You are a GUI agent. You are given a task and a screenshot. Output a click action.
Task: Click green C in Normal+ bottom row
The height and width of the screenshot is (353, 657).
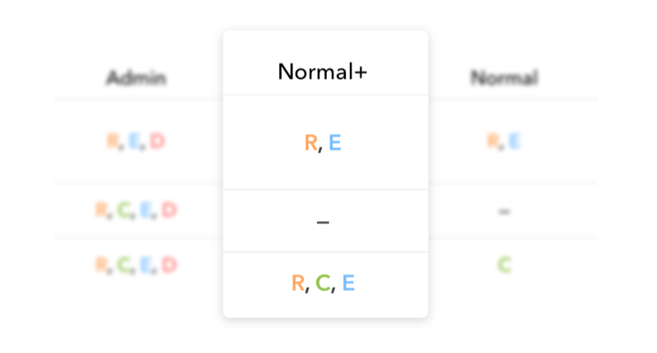(x=323, y=282)
